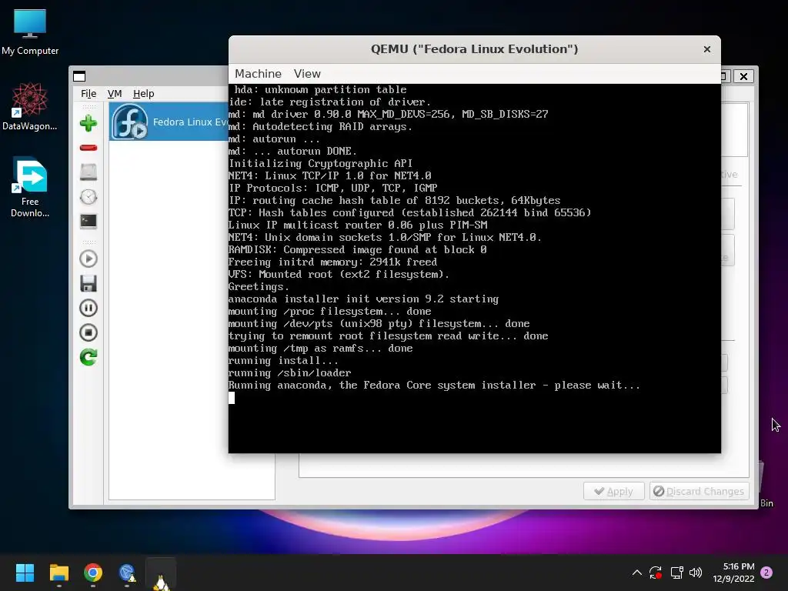Image resolution: width=788 pixels, height=591 pixels.
Task: Click the terminal console icon in sidebar
Action: pos(88,221)
